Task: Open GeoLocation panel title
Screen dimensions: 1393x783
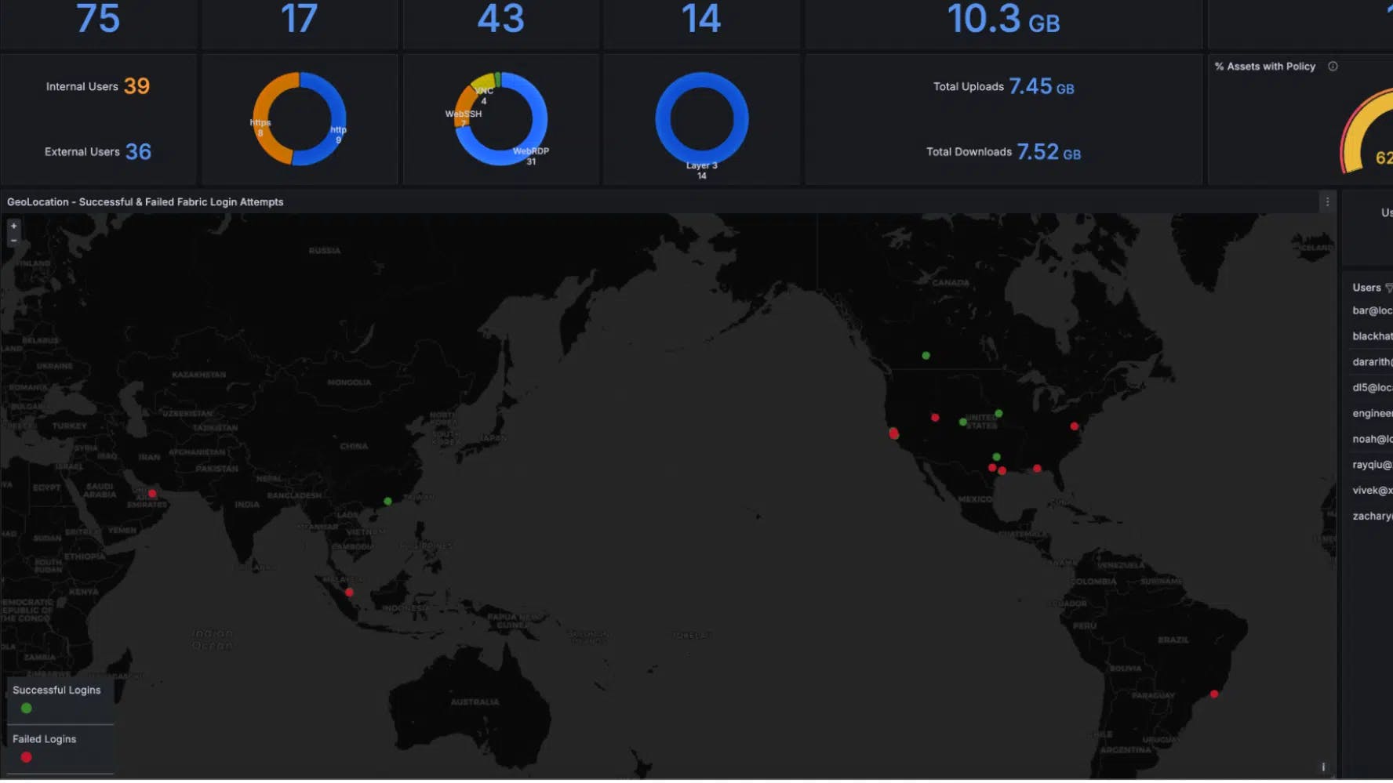Action: (x=145, y=202)
